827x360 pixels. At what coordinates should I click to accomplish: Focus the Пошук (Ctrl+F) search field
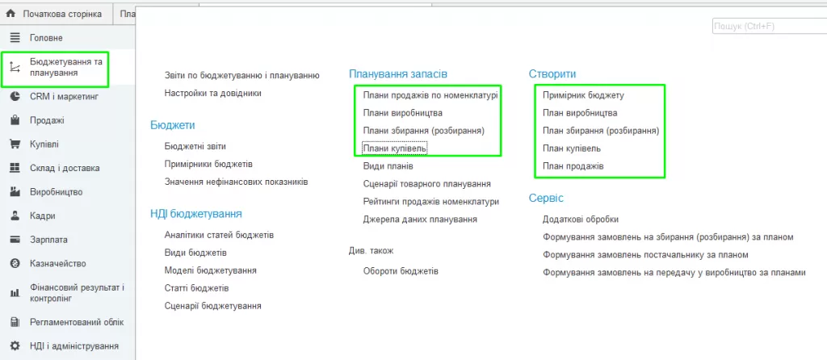tap(769, 27)
